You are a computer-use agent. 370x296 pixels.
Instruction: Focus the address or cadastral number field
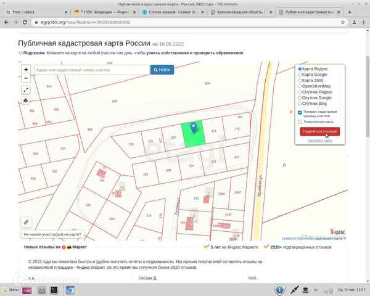click(x=92, y=70)
